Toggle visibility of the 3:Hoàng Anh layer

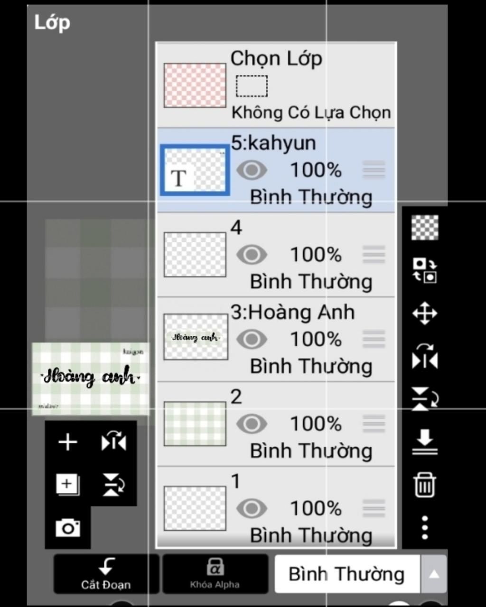[252, 339]
